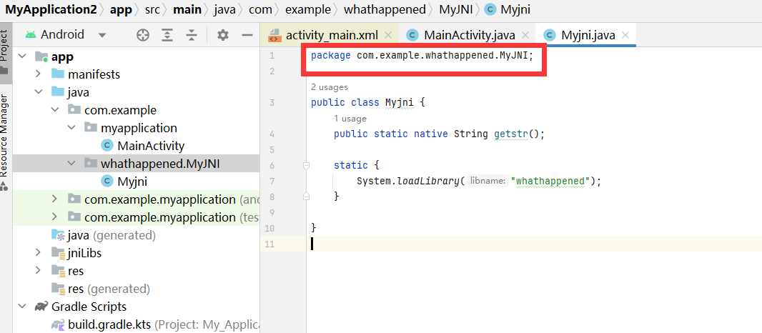
Task: Click the Myjni class icon in tree
Action: click(x=107, y=182)
